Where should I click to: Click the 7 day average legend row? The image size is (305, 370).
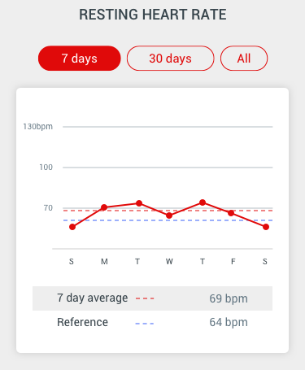[x=152, y=298]
